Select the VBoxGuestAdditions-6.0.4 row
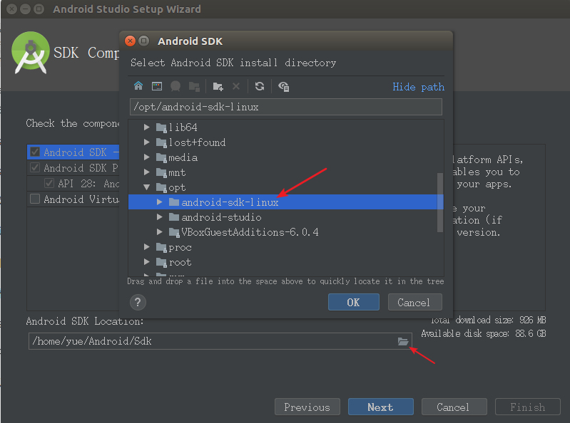 [x=286, y=232]
